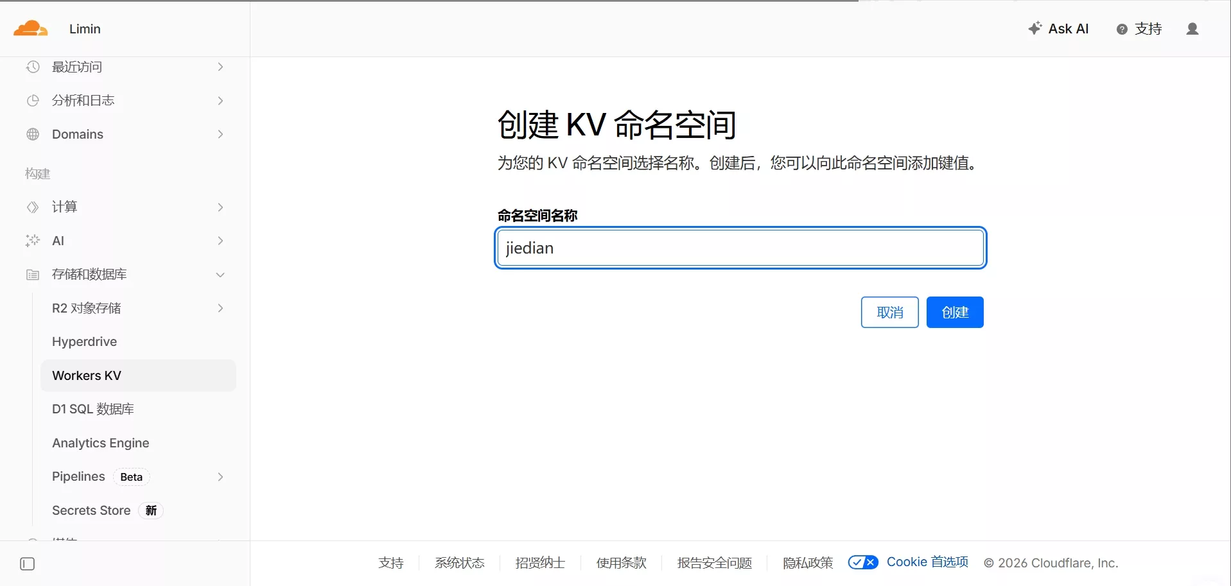Screen dimensions: 1231x586
Task: Expand the 计算 chevron
Action: pyautogui.click(x=220, y=207)
